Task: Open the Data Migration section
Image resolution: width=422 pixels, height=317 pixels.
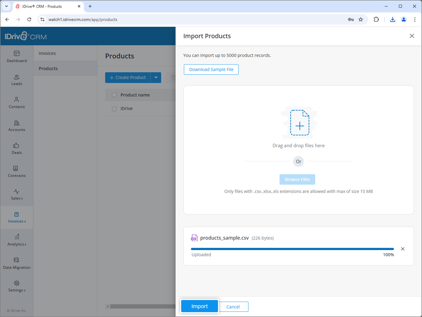Action: tap(16, 264)
